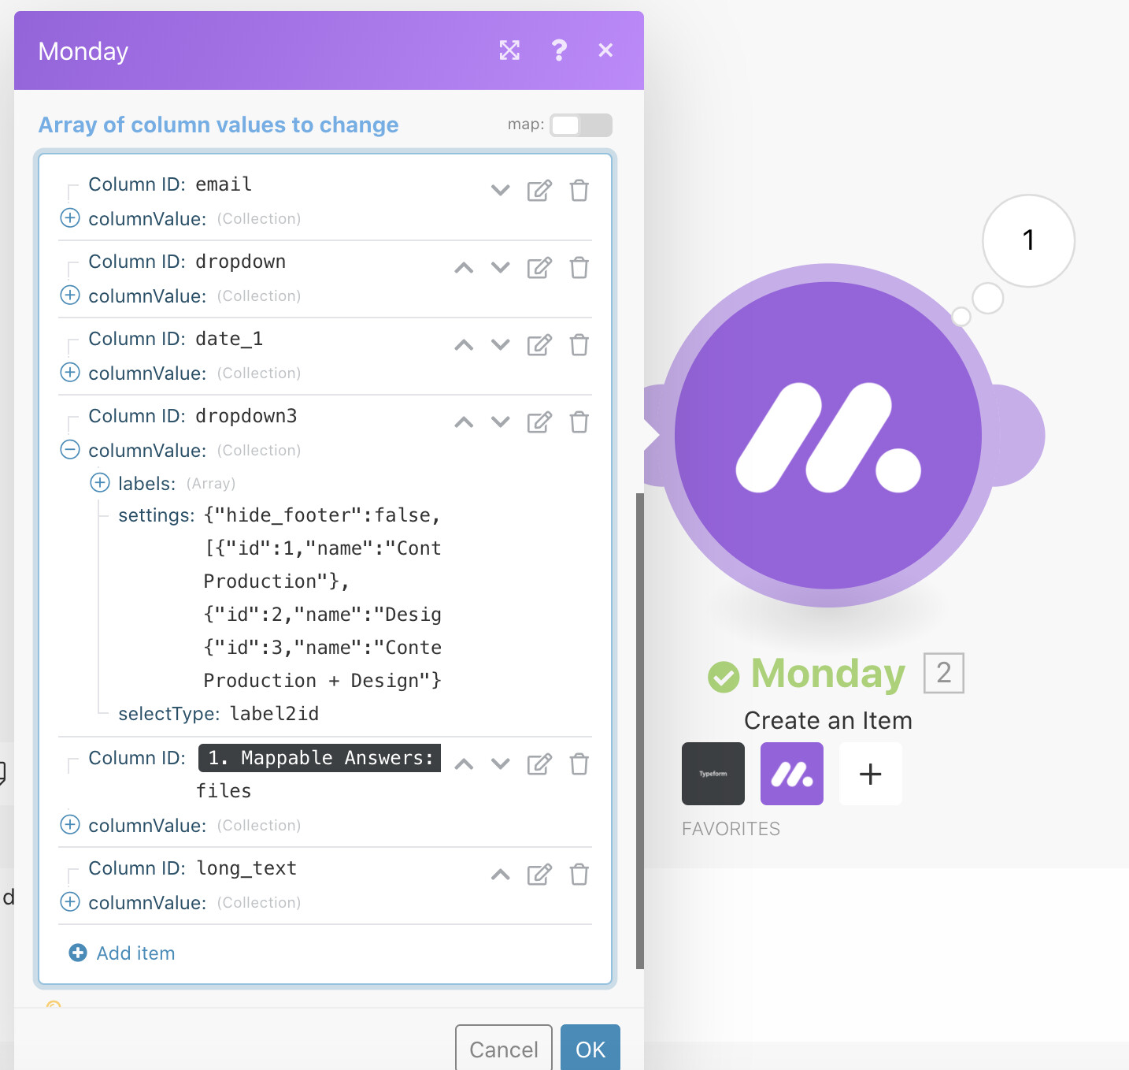Expand the date_1 columnValue collection
1129x1070 pixels.
pos(70,372)
